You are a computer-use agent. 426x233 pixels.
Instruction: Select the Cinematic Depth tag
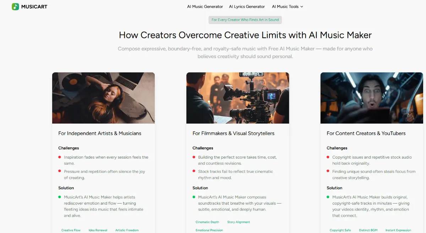pos(207,222)
